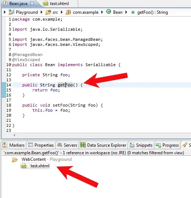Viewport: 191px width, 198px height.
Task: Click the editor horizontal scrollbar left arrow
Action: click(x=14, y=135)
